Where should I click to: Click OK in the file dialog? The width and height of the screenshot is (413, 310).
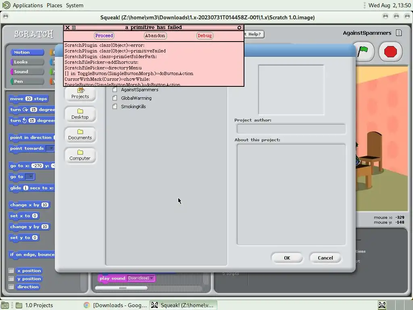click(x=287, y=258)
